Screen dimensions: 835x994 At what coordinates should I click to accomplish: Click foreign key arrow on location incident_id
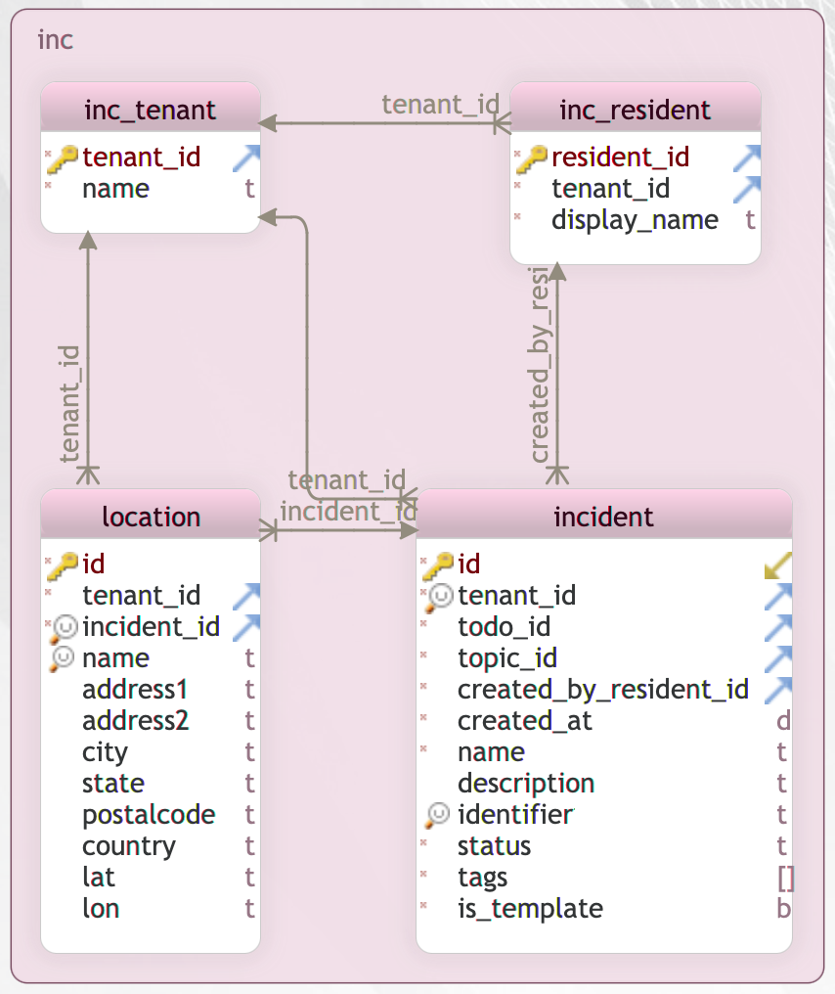click(246, 627)
